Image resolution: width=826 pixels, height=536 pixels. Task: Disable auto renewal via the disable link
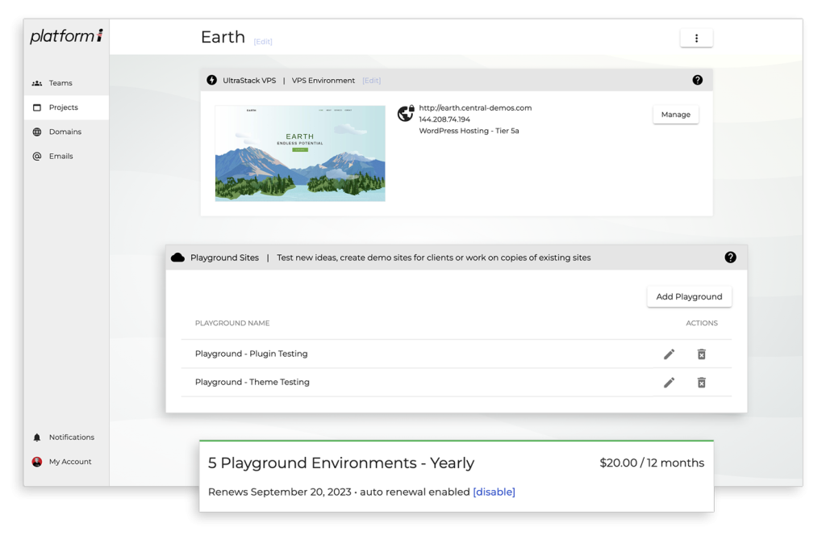pos(494,492)
